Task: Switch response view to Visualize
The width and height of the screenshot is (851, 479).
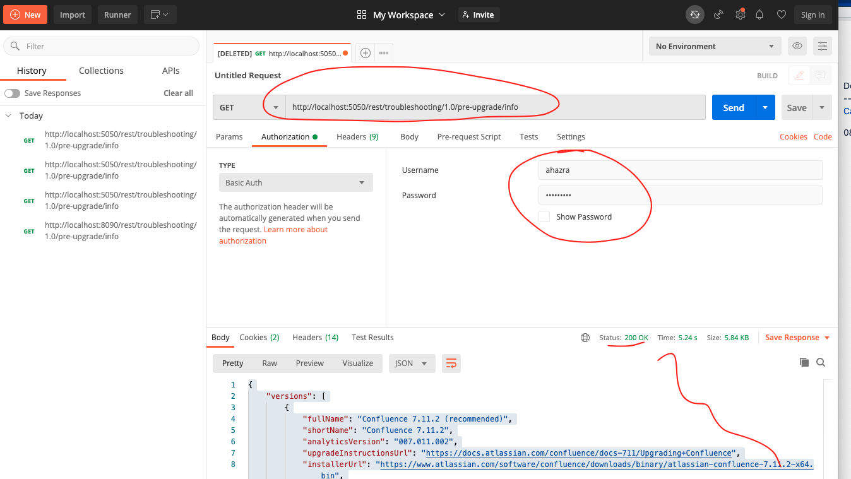Action: [358, 363]
